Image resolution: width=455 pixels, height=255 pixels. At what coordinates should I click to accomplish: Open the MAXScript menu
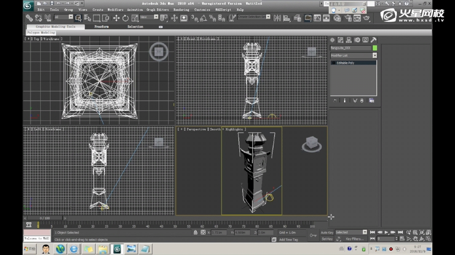(223, 10)
